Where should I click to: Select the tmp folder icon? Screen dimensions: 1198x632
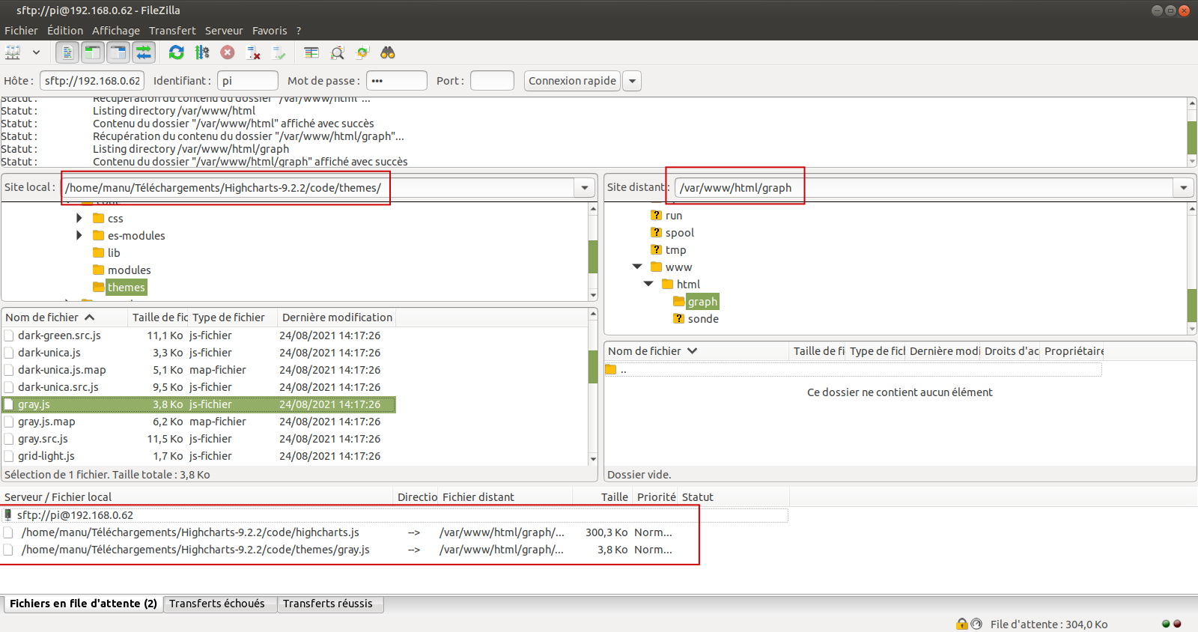tap(656, 249)
